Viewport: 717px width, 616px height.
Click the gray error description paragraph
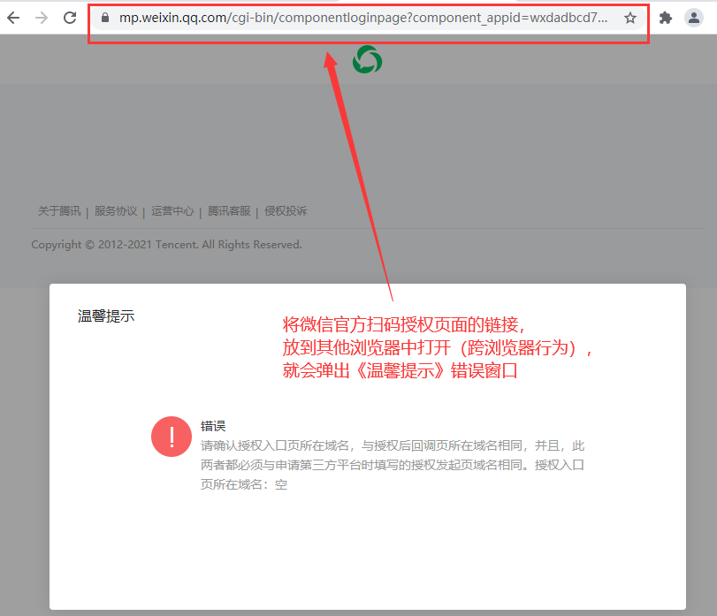coord(393,465)
